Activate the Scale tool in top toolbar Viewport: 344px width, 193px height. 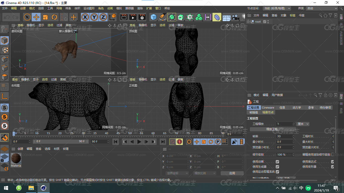pyautogui.click(x=45, y=17)
